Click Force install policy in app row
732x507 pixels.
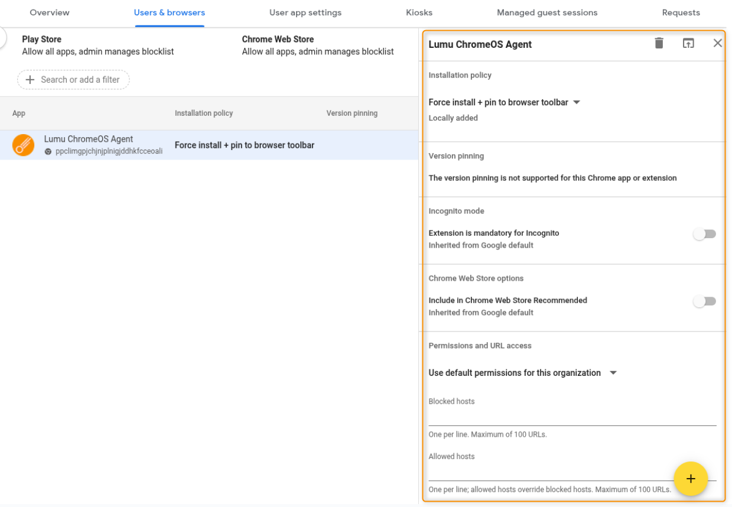point(244,145)
